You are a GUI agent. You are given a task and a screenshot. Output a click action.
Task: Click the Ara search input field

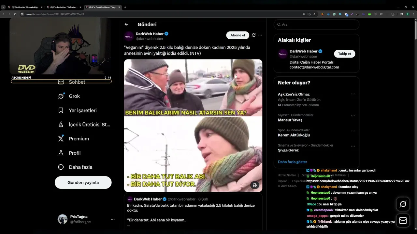[316, 24]
